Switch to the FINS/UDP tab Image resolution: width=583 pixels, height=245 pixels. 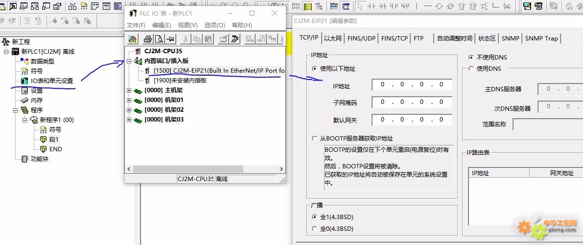pos(361,39)
